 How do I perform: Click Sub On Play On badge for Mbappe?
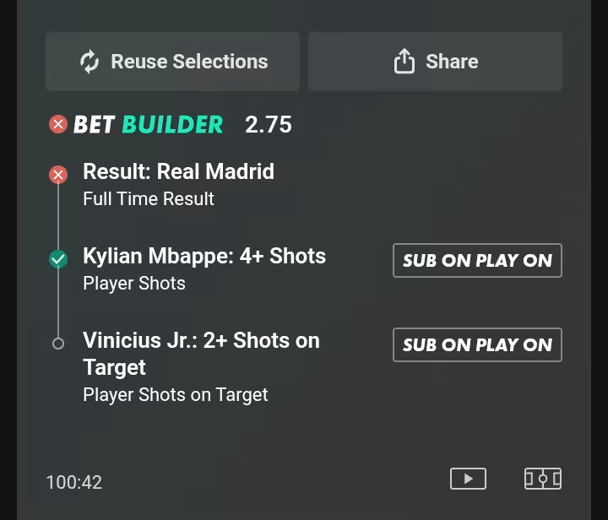click(x=477, y=260)
